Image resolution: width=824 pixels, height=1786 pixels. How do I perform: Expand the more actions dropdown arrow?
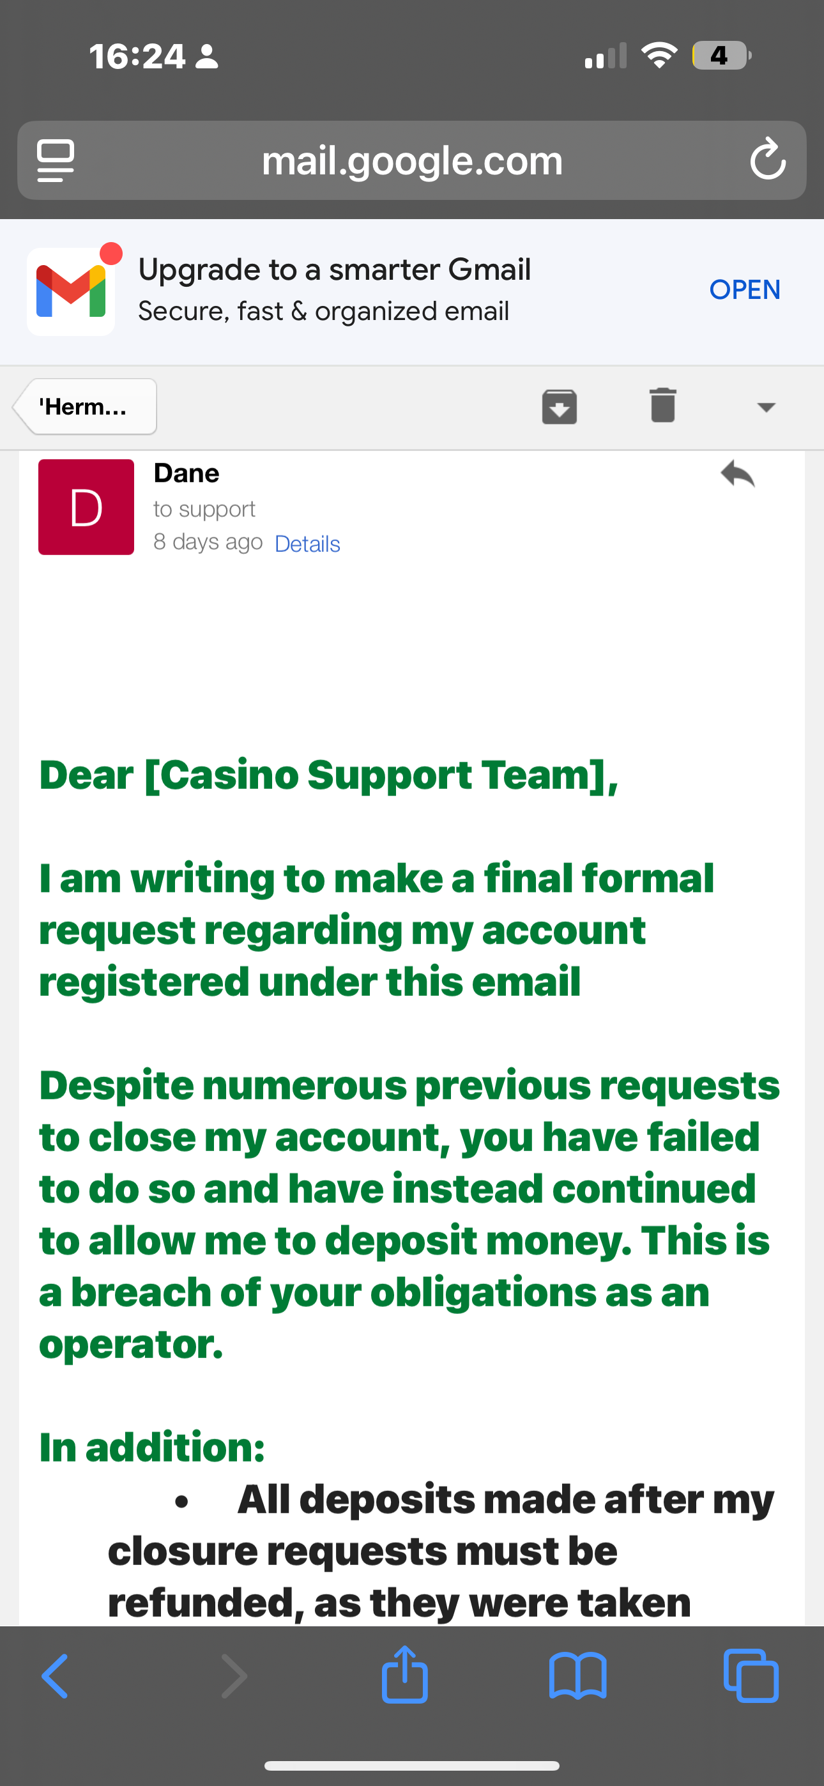(766, 407)
